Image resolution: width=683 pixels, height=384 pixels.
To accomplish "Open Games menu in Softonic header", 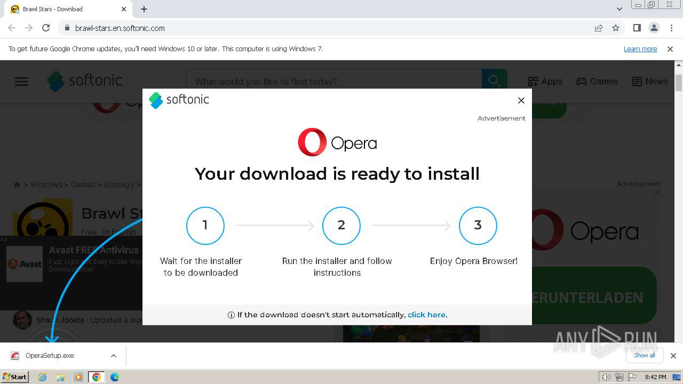I will click(597, 82).
